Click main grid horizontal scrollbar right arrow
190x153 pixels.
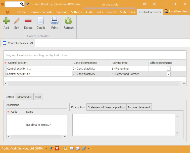[x=184, y=83]
